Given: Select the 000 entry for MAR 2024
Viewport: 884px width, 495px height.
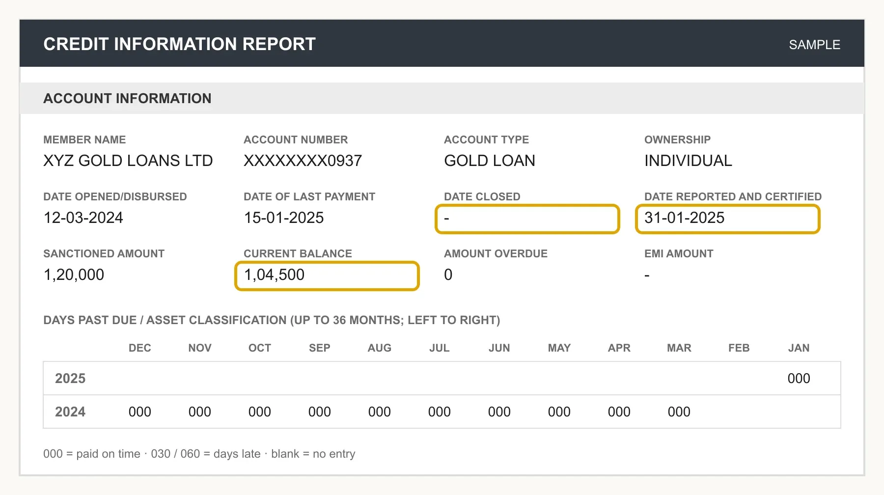Looking at the screenshot, I should [679, 412].
